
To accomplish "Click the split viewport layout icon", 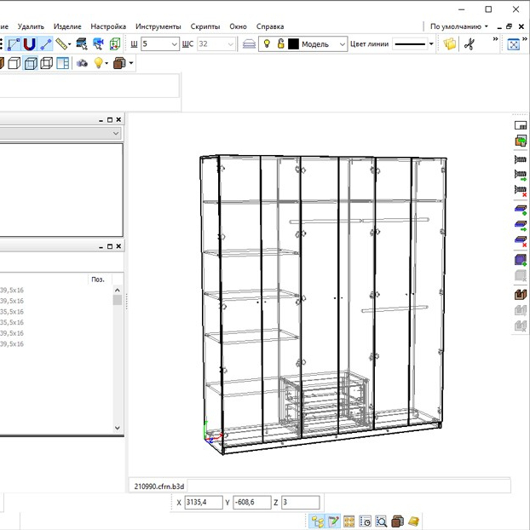I will [x=63, y=63].
